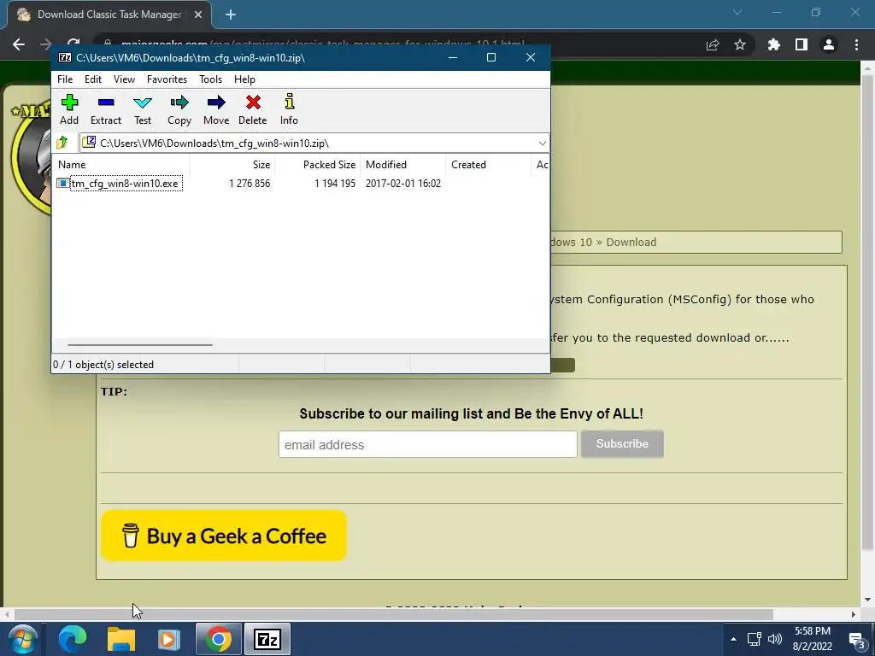Open Microsoft Edge from the taskbar
875x656 pixels.
point(73,639)
